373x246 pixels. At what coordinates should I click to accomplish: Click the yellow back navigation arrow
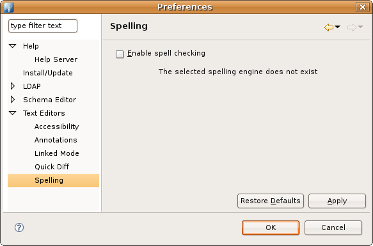tap(329, 27)
